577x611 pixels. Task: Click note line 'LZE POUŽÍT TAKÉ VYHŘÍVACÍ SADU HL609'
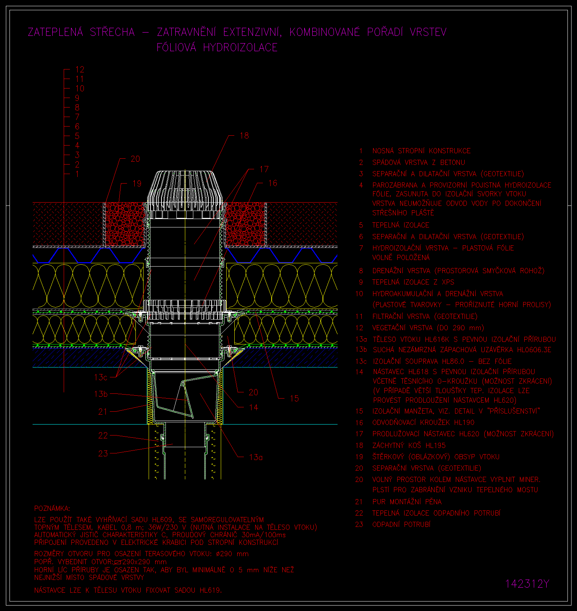(149, 520)
